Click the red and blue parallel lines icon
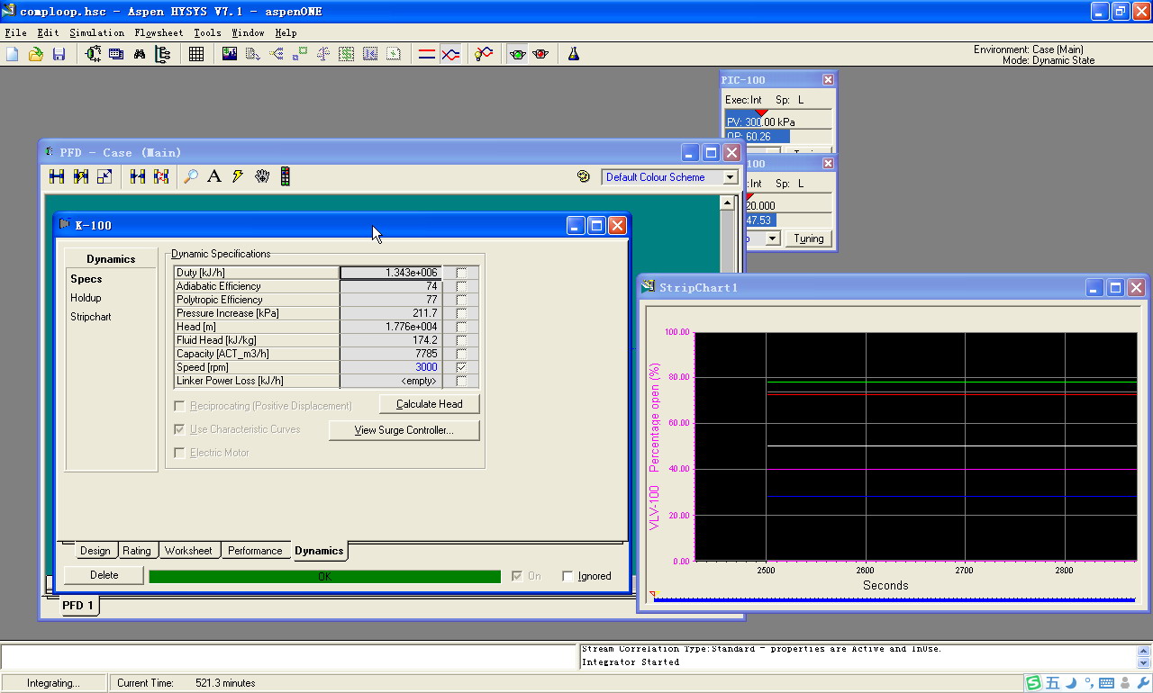This screenshot has width=1153, height=693. point(427,54)
